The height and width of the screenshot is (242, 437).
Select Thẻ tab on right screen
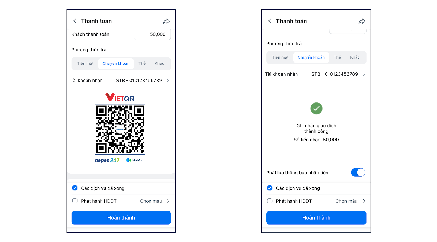[337, 57]
